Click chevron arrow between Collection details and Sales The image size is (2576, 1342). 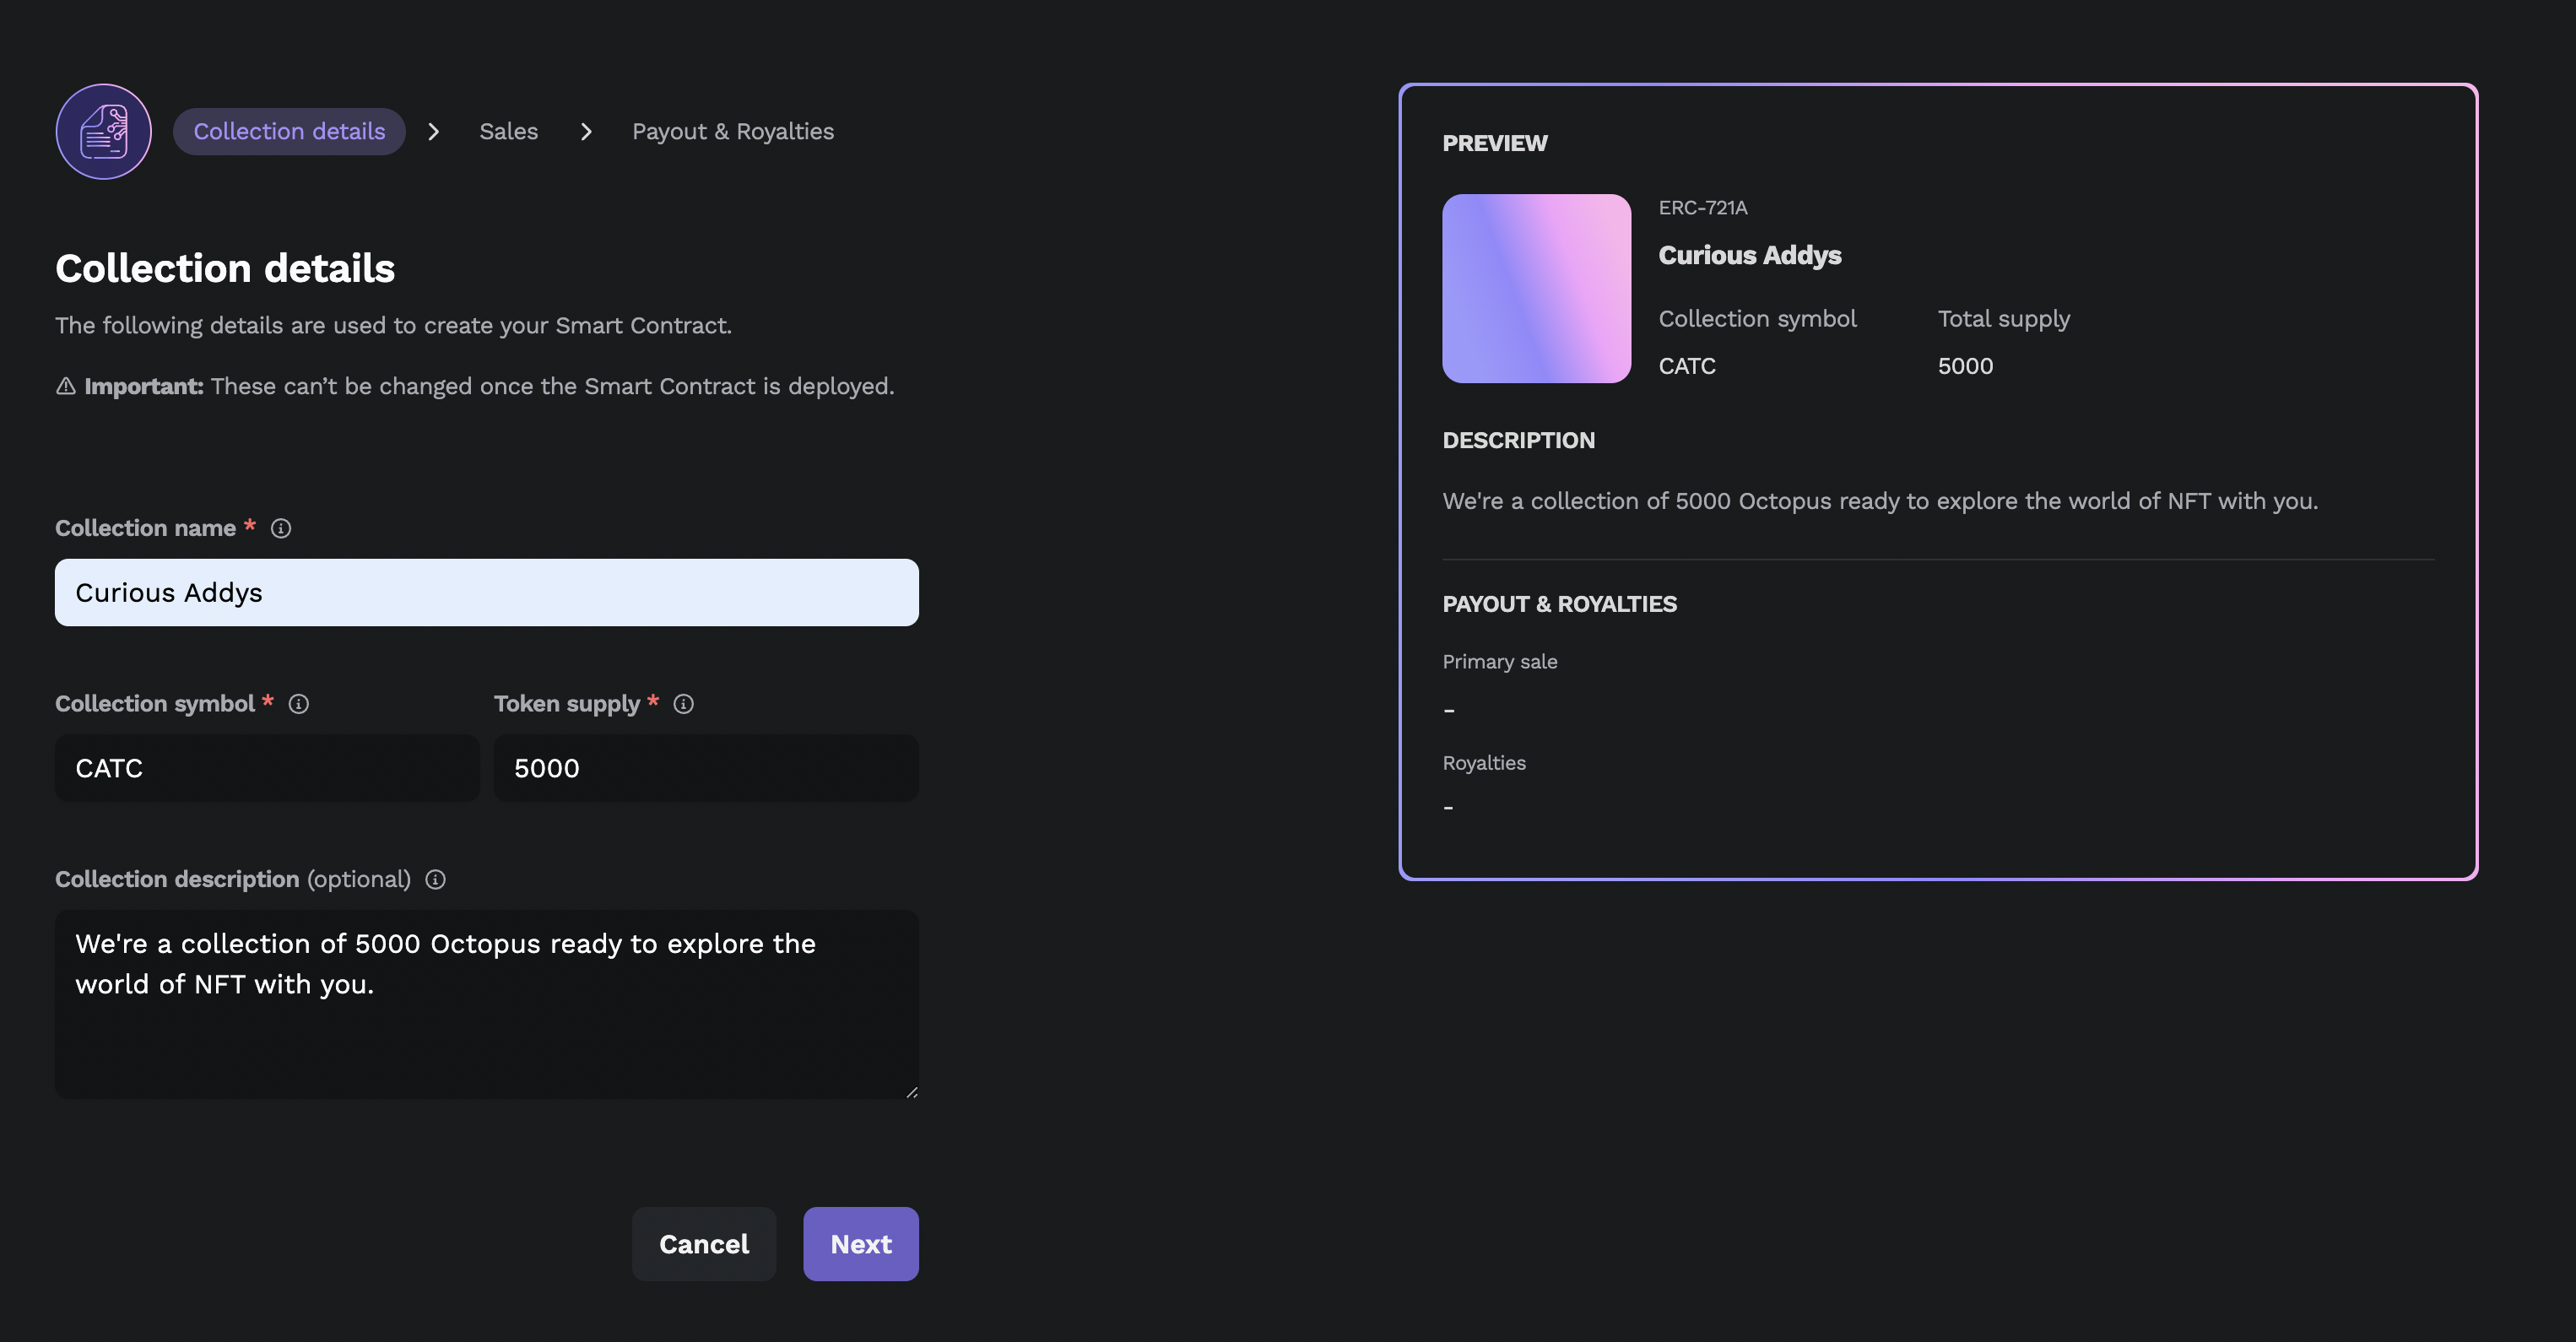[x=433, y=131]
